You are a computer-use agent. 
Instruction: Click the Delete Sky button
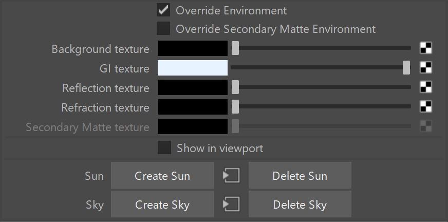point(300,205)
